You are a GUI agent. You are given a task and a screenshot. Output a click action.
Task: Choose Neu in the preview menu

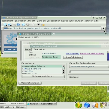point(31,52)
